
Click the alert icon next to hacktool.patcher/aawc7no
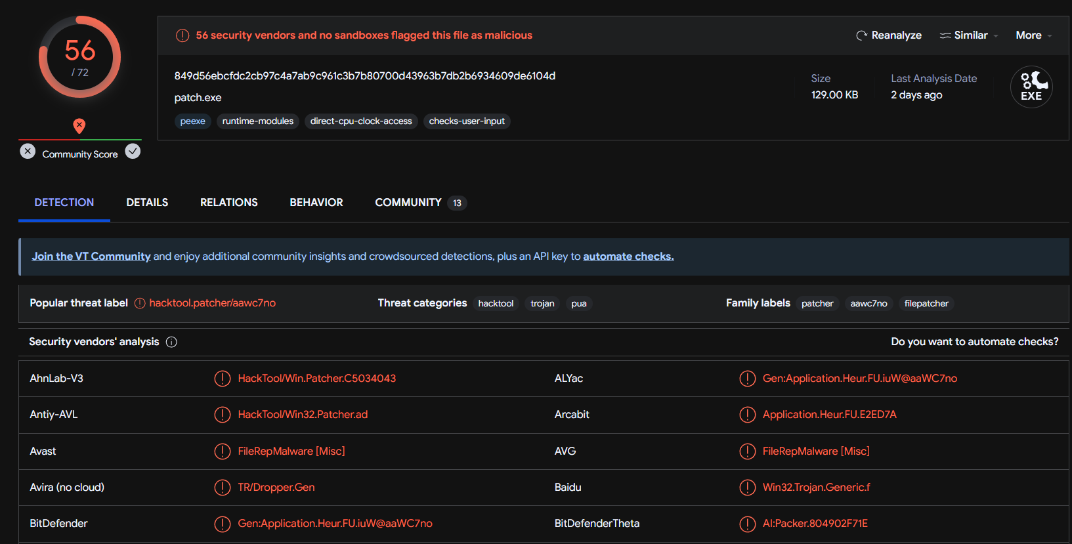pos(140,303)
